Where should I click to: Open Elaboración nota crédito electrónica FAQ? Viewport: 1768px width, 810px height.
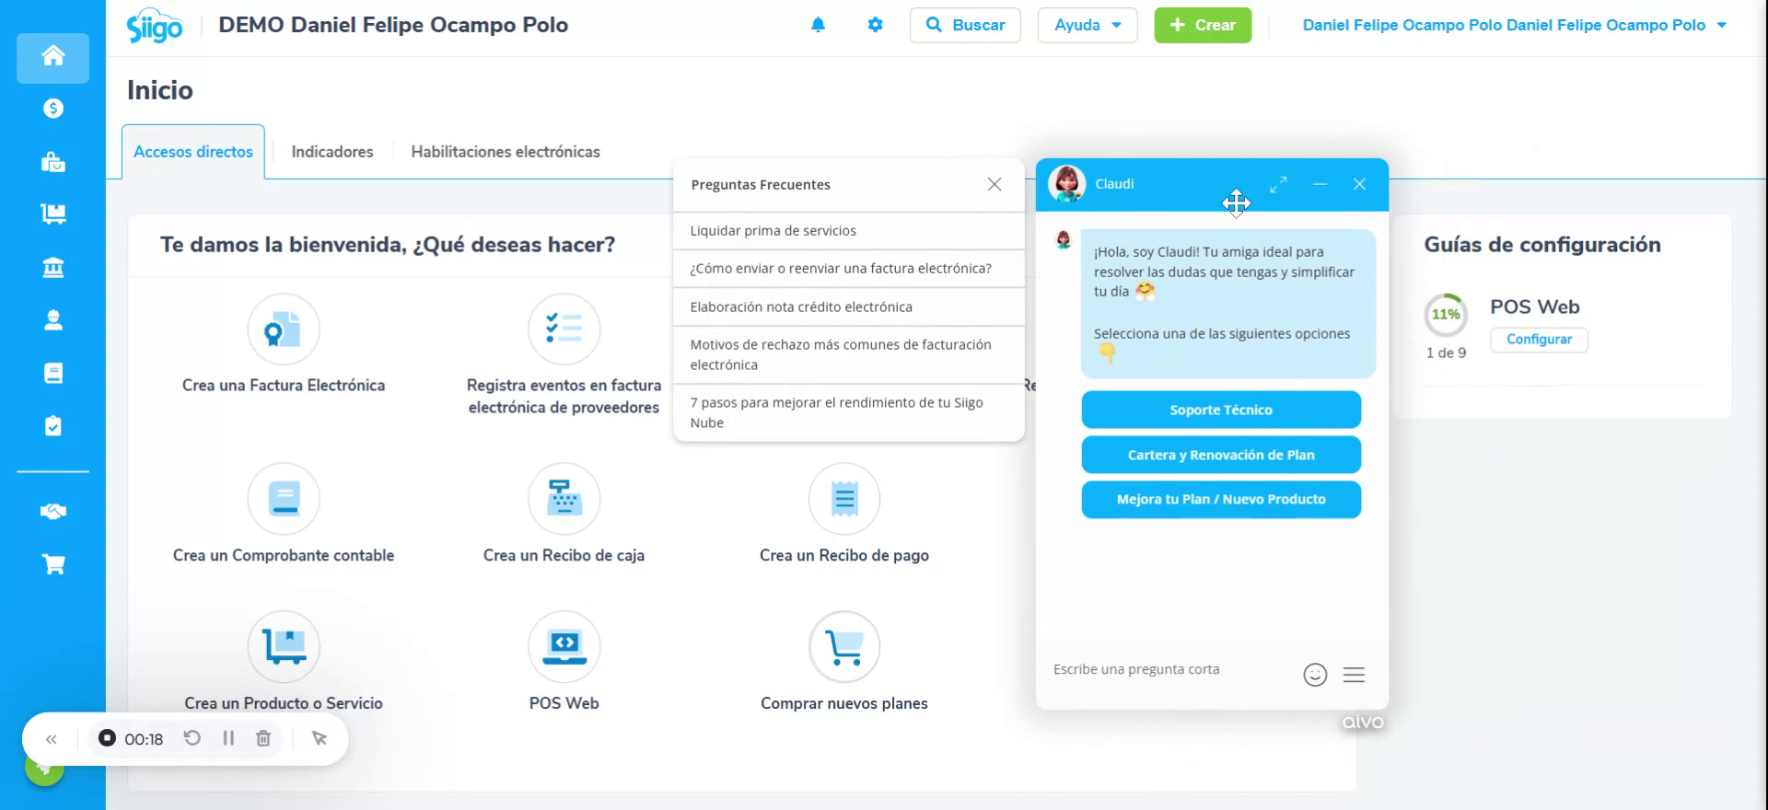(849, 307)
